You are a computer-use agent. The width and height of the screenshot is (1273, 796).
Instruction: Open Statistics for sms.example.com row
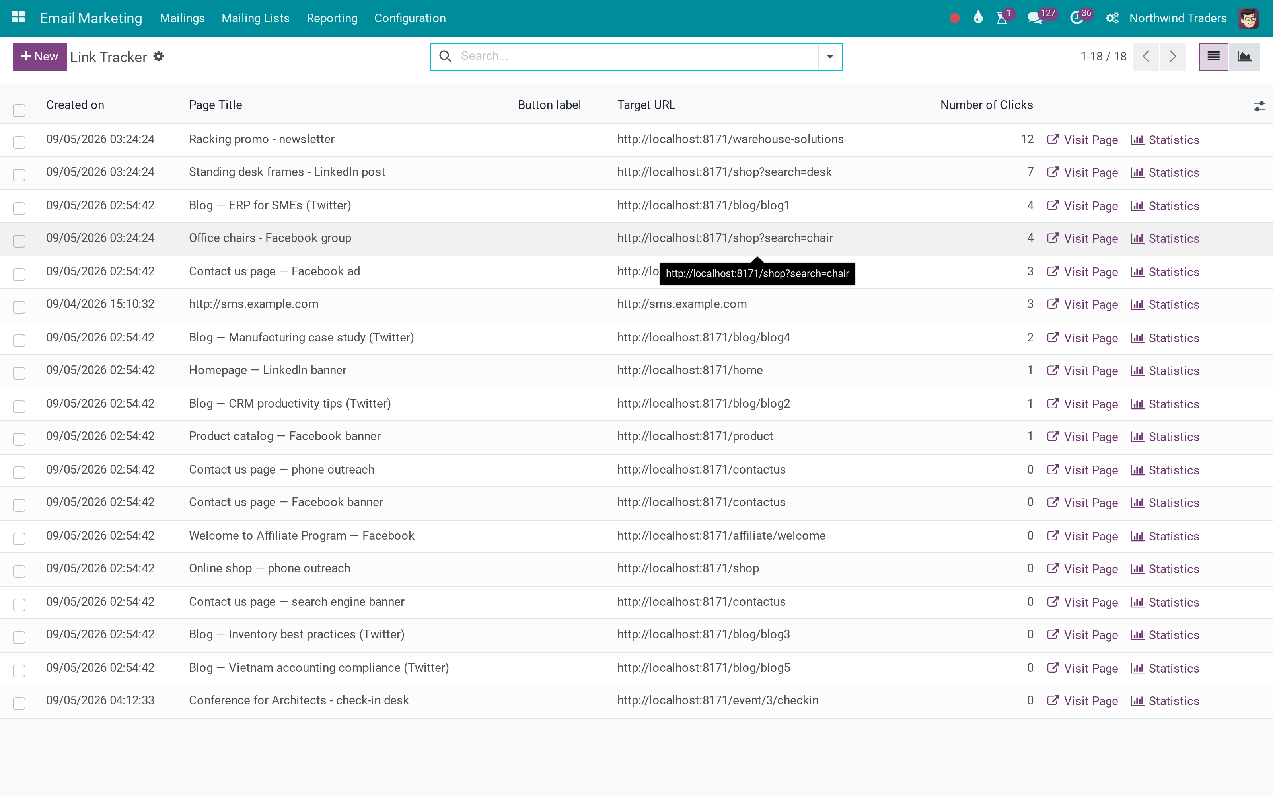click(x=1165, y=305)
